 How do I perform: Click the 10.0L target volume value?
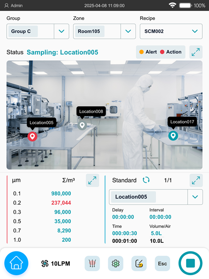[x=157, y=241]
